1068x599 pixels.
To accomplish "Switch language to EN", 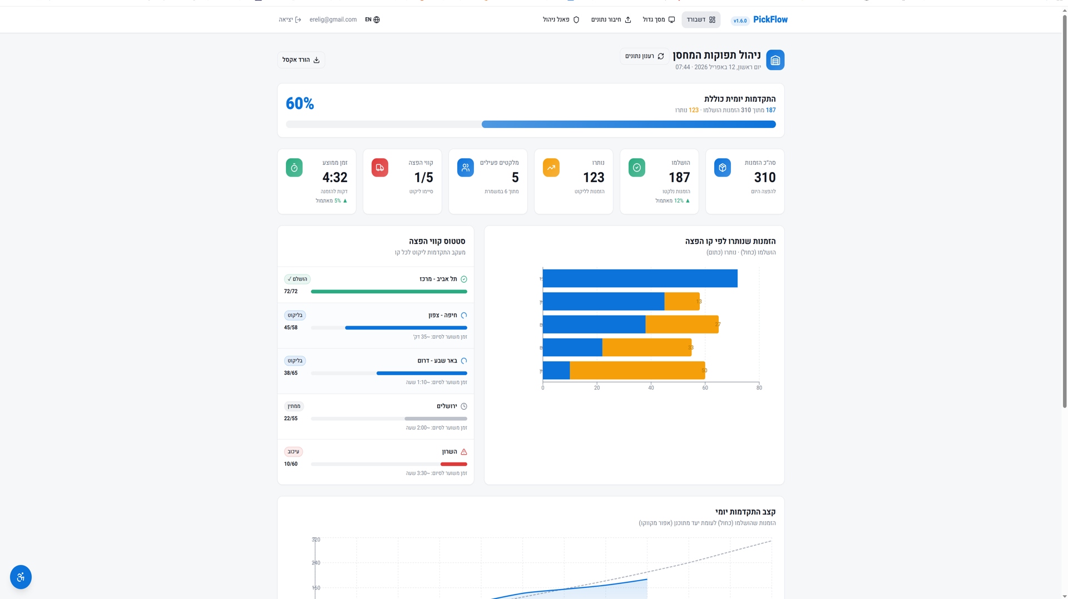I will tap(372, 19).
